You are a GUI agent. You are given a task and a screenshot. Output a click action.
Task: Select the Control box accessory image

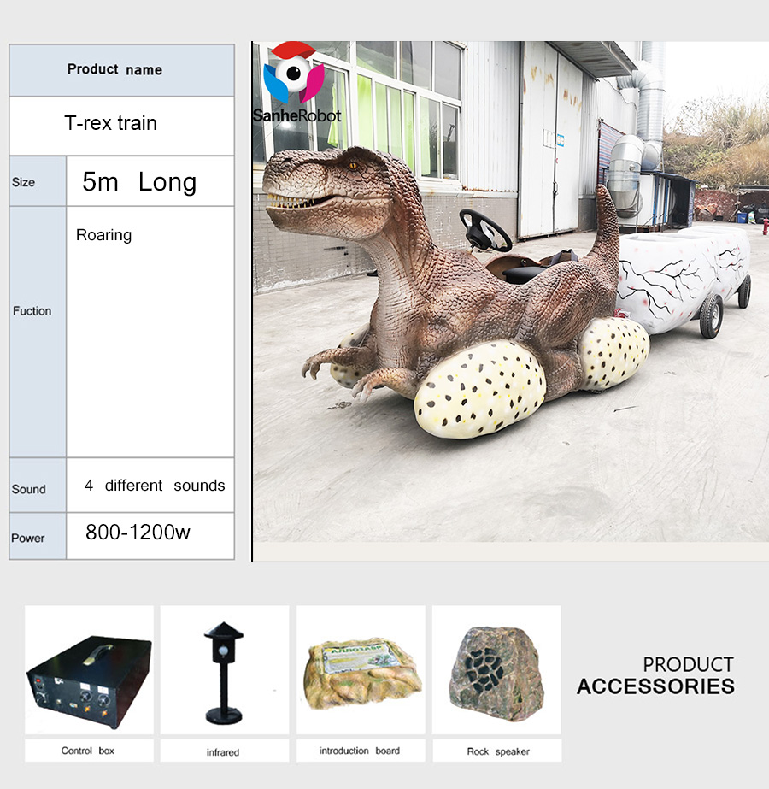(90, 669)
